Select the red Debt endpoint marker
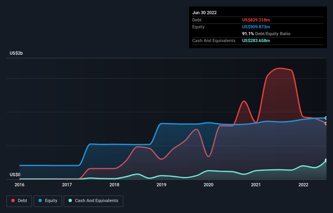Viewport: 333px width, 213px height. (326, 124)
